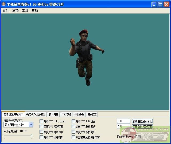Go to the 全屏 (Fullscreen) tab
The image size is (171, 144).
click(92, 115)
